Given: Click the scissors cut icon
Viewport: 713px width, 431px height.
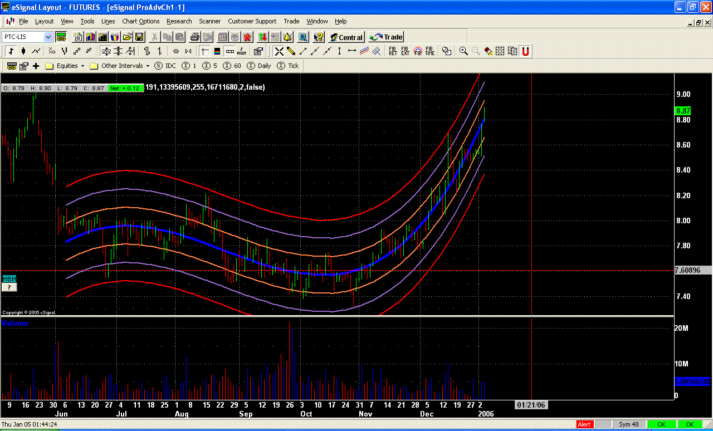Looking at the screenshot, I should point(154,37).
